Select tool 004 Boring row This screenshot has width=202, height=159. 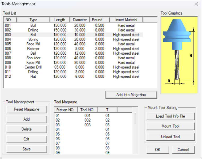click(74, 39)
